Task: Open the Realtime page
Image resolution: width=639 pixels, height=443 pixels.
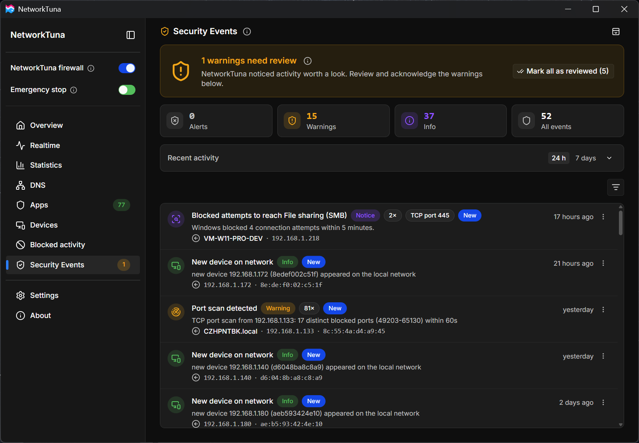Action: coord(73,146)
